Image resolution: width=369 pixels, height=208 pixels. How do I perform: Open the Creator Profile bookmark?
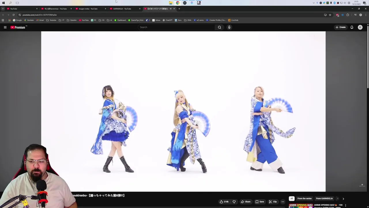[216, 20]
